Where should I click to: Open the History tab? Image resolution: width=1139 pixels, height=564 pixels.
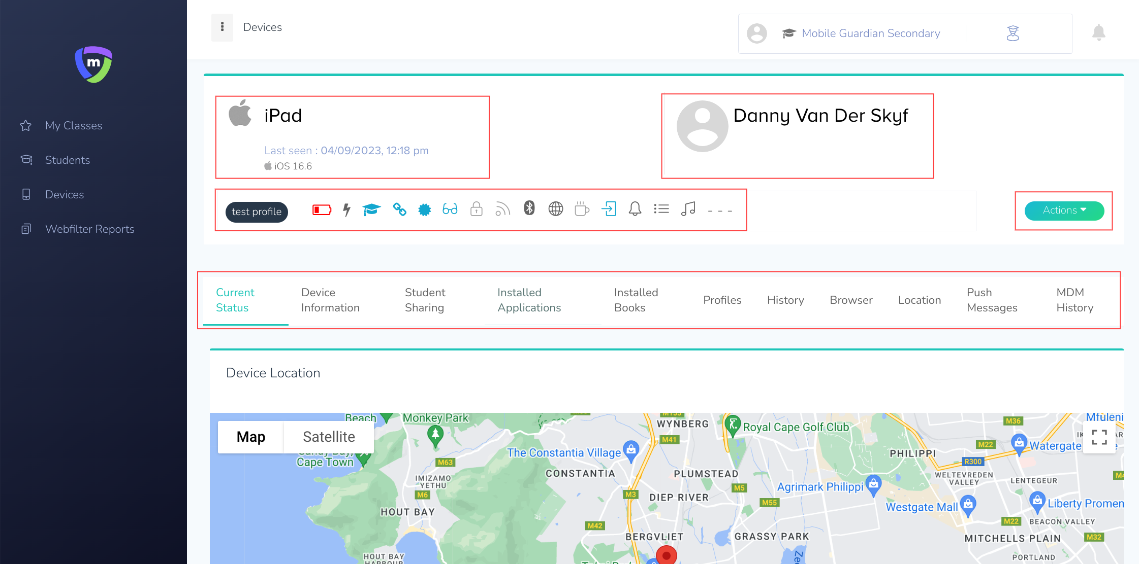pyautogui.click(x=785, y=300)
